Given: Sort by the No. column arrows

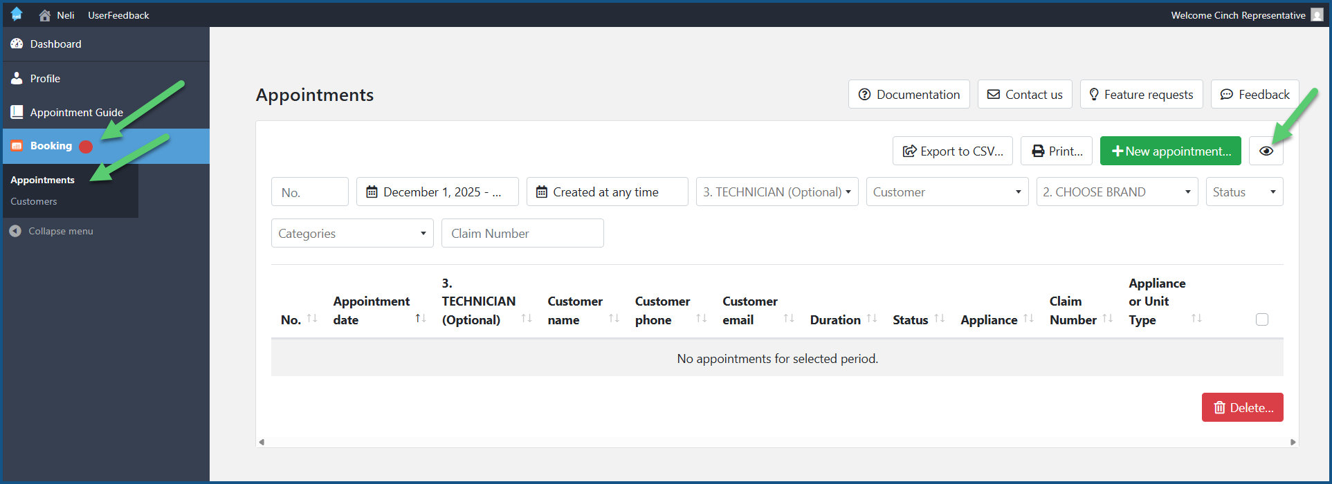Looking at the screenshot, I should point(312,319).
